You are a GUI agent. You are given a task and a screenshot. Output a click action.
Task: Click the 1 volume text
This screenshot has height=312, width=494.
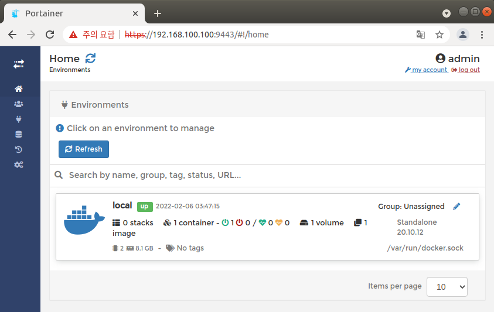click(328, 223)
